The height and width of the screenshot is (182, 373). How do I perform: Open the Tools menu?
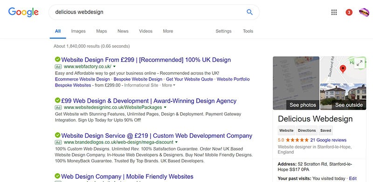(248, 31)
